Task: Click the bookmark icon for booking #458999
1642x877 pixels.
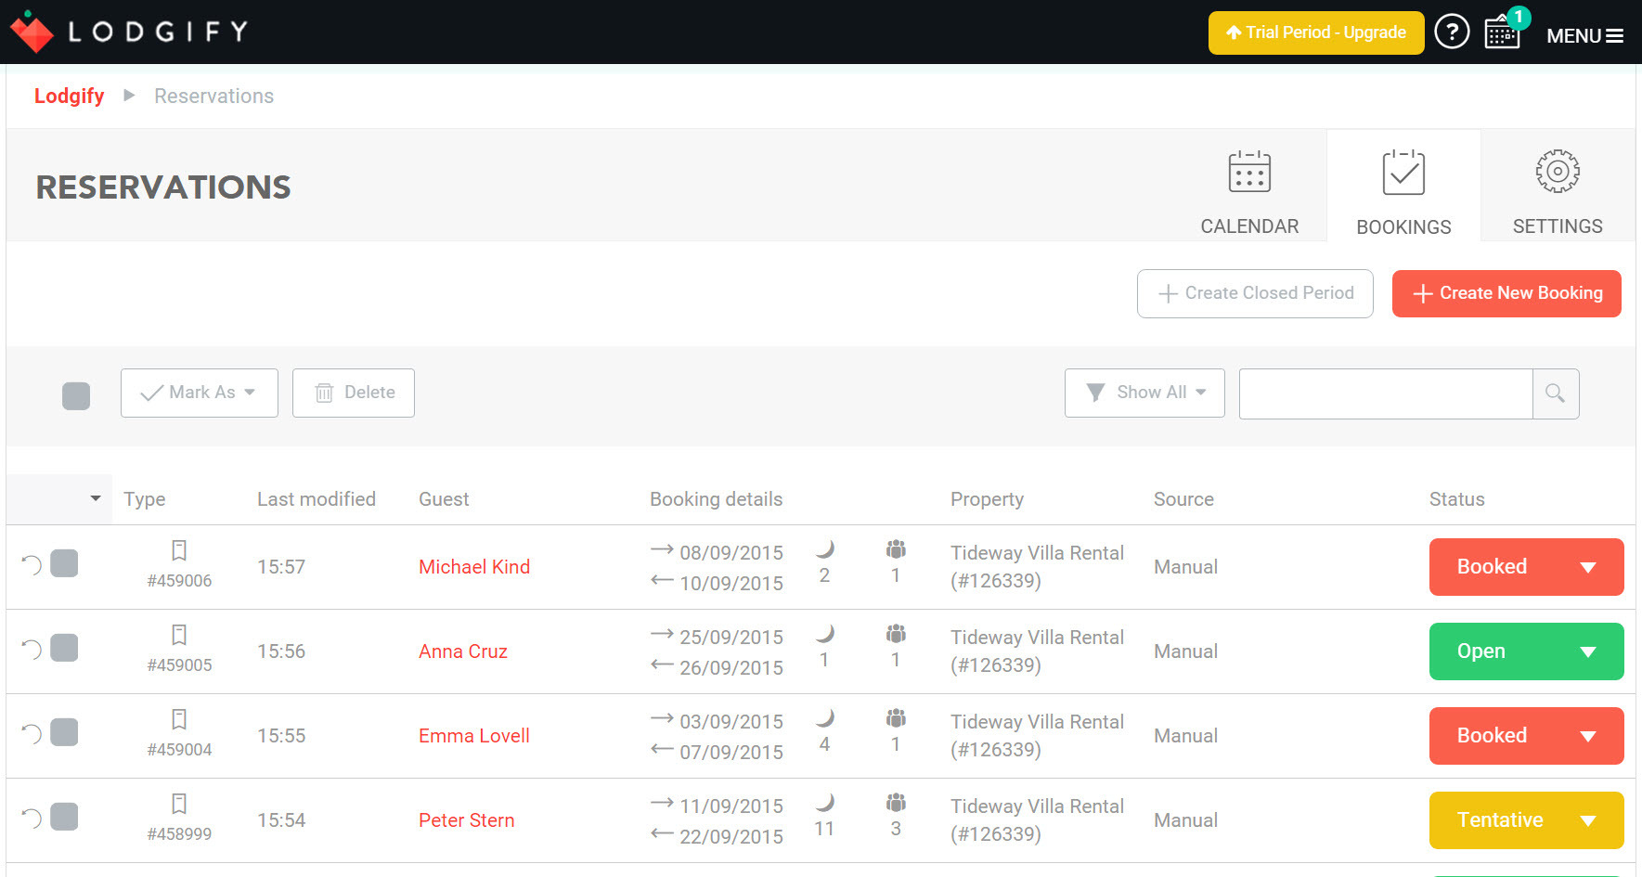Action: (179, 804)
